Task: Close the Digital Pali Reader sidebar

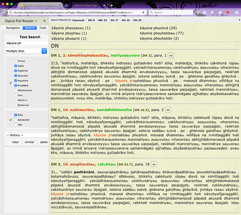Action: coord(44,21)
